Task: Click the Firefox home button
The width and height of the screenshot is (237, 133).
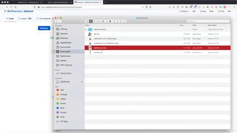Action: click(15, 7)
